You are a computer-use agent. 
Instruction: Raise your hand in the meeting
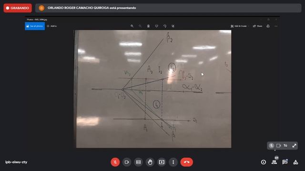[x=150, y=162]
